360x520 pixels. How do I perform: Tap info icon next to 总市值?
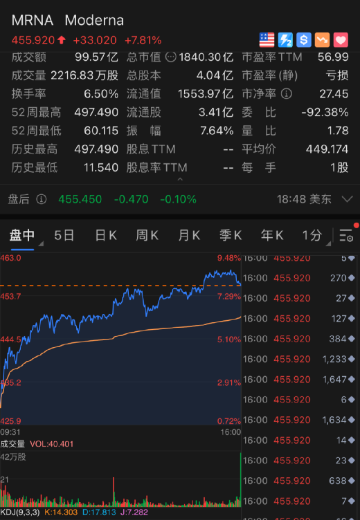[171, 57]
